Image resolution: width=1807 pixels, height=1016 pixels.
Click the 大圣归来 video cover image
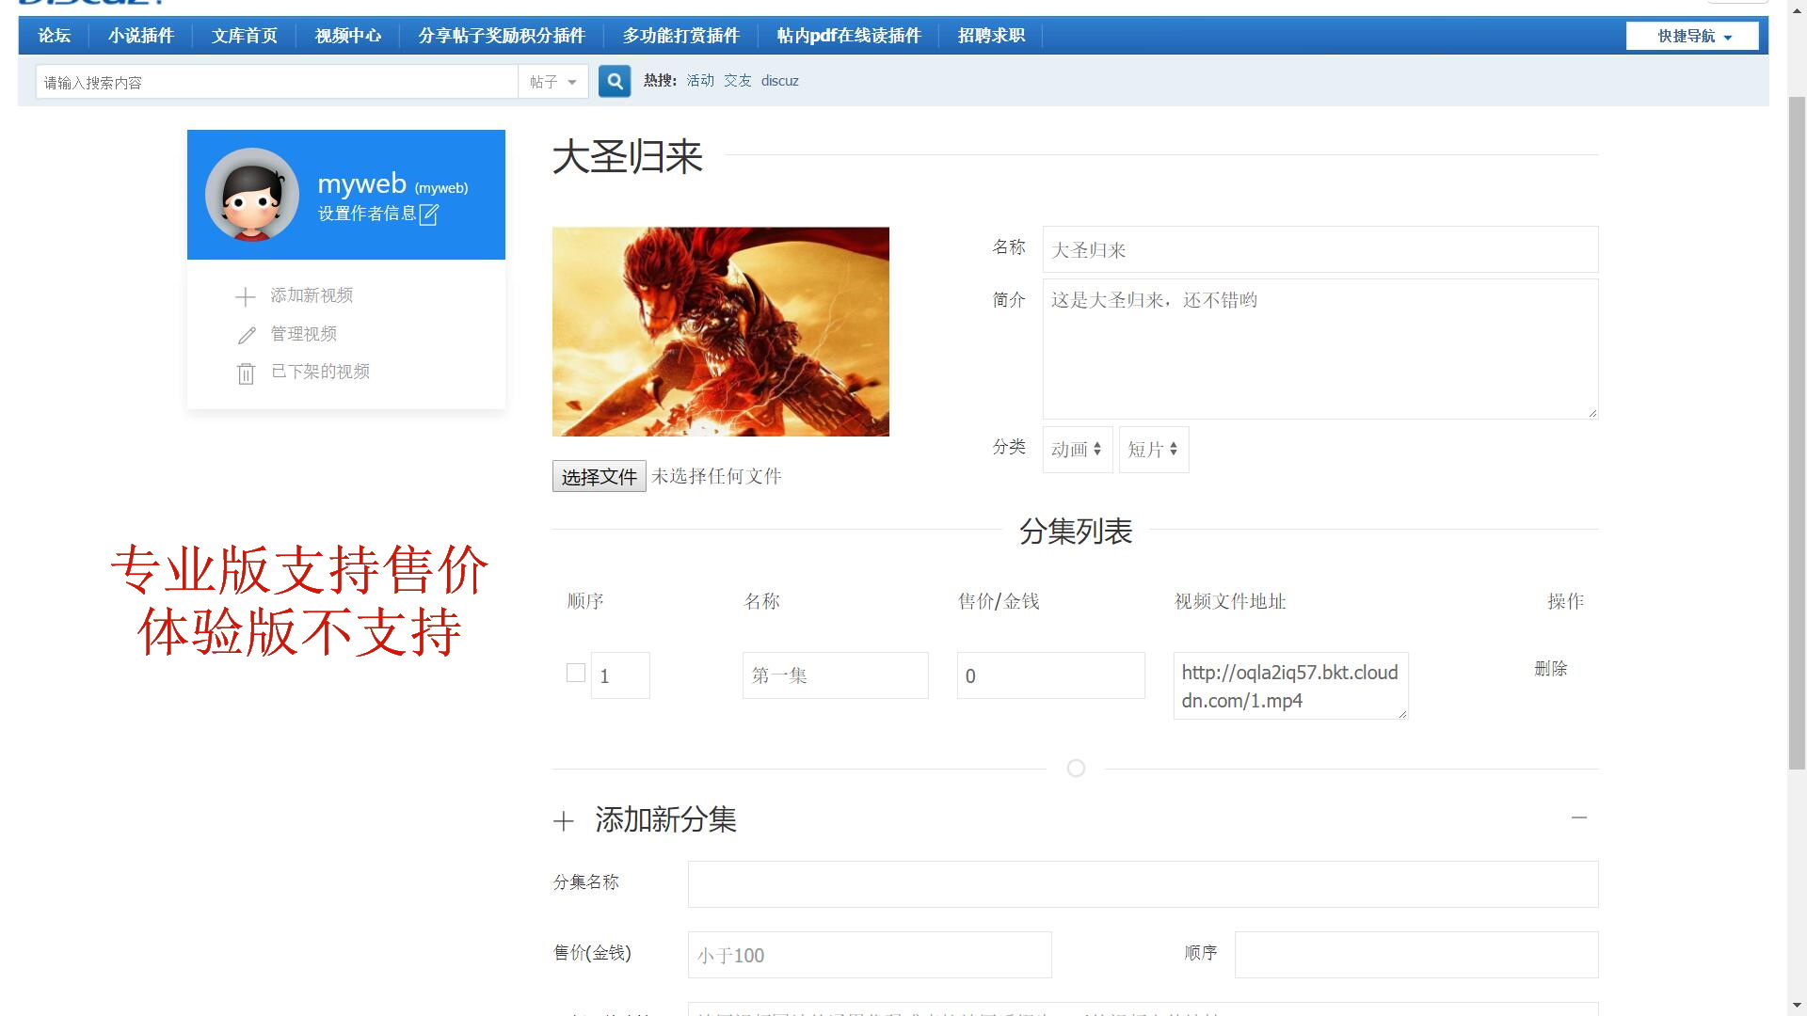pos(721,331)
